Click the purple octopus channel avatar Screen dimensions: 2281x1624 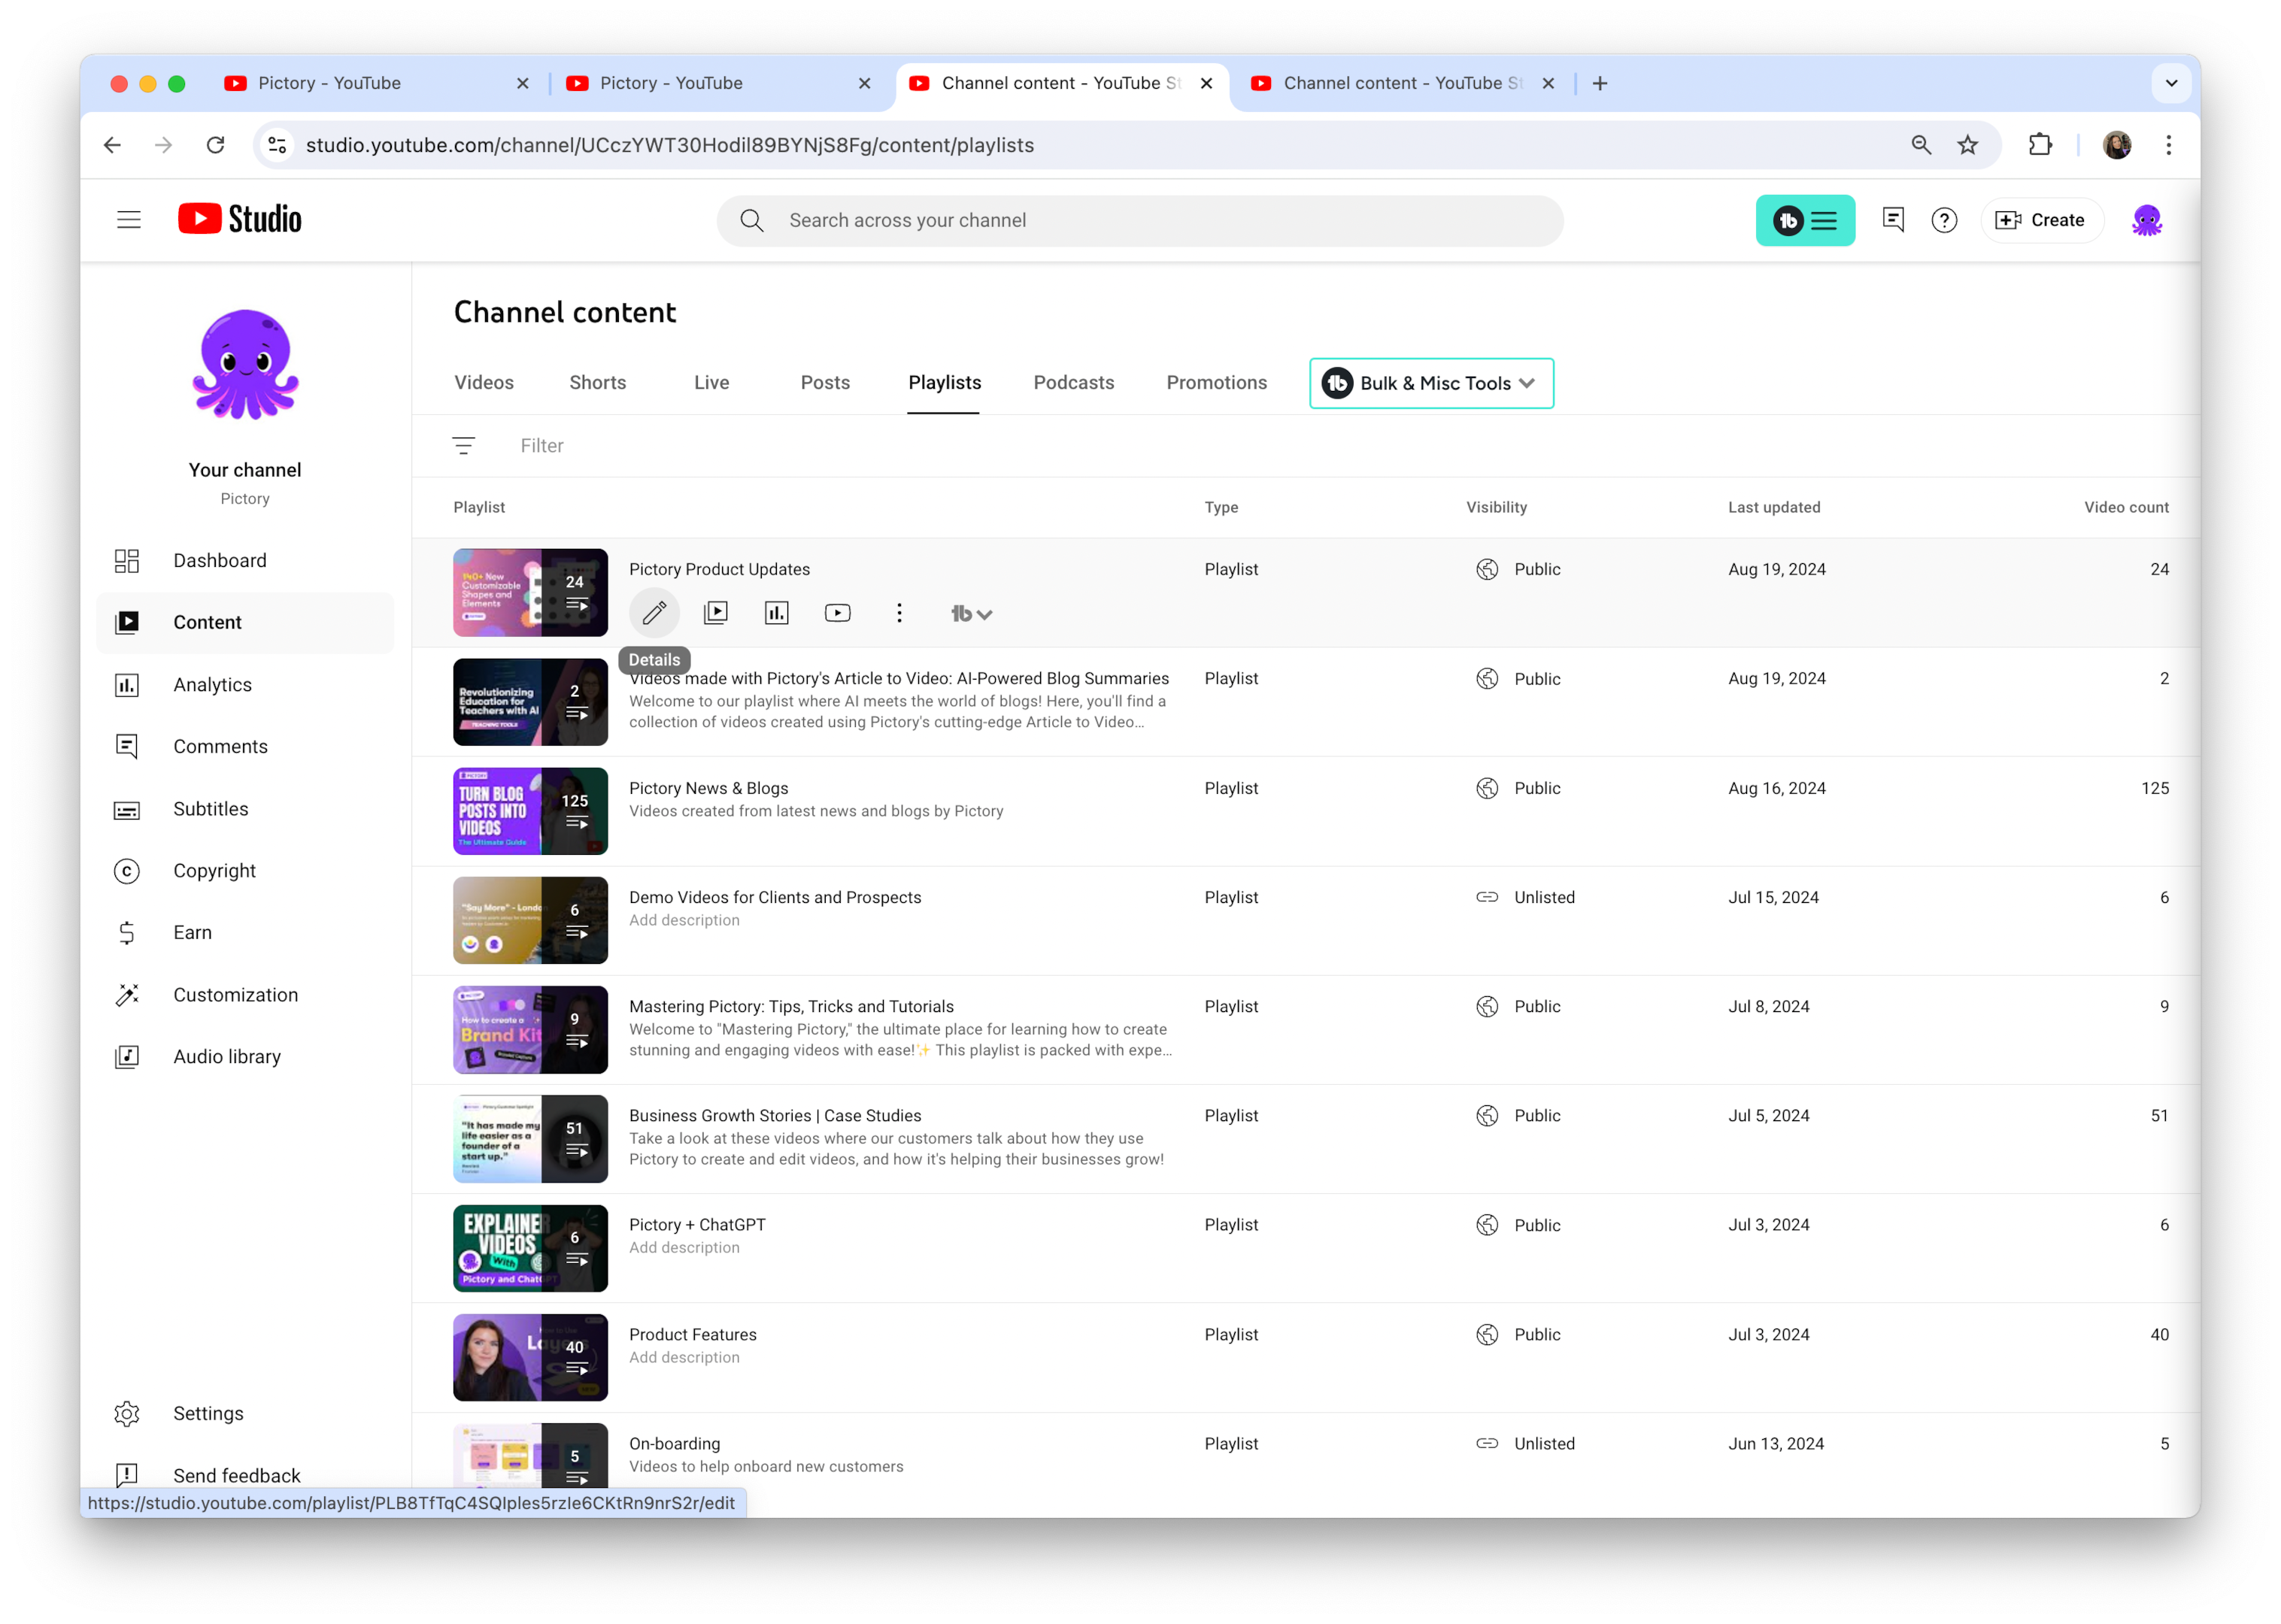(245, 365)
